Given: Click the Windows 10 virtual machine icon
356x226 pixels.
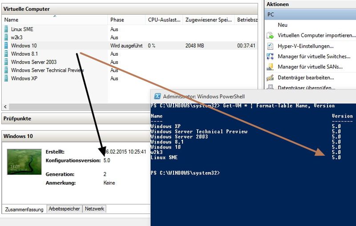Looking at the screenshot, I should pyautogui.click(x=6, y=46).
